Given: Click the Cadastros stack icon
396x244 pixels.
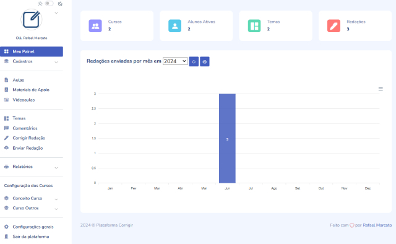Looking at the screenshot, I should (x=6, y=61).
